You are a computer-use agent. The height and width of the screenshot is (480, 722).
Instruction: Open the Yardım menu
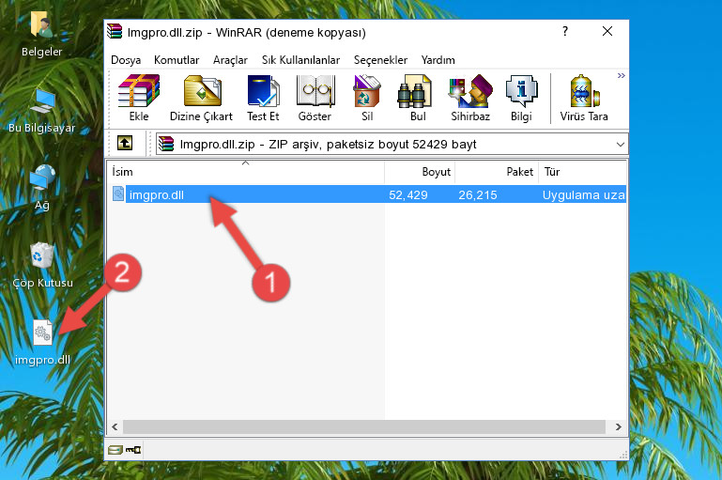438,60
